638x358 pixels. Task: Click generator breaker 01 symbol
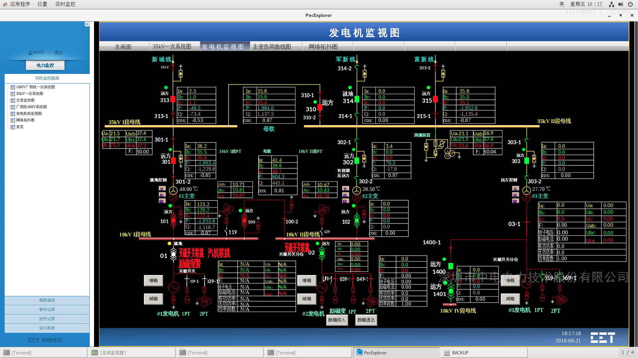click(173, 255)
